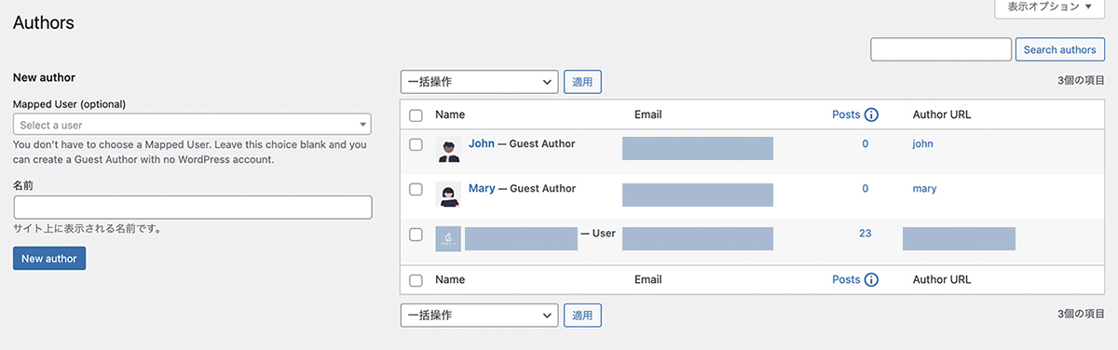The height and width of the screenshot is (350, 1118).
Task: Check the box for Mary's row
Action: pyautogui.click(x=416, y=189)
